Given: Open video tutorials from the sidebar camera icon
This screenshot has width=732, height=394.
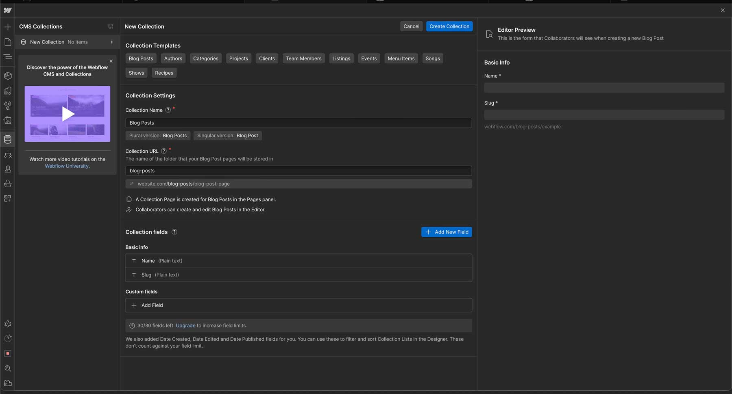Looking at the screenshot, I should [x=8, y=383].
